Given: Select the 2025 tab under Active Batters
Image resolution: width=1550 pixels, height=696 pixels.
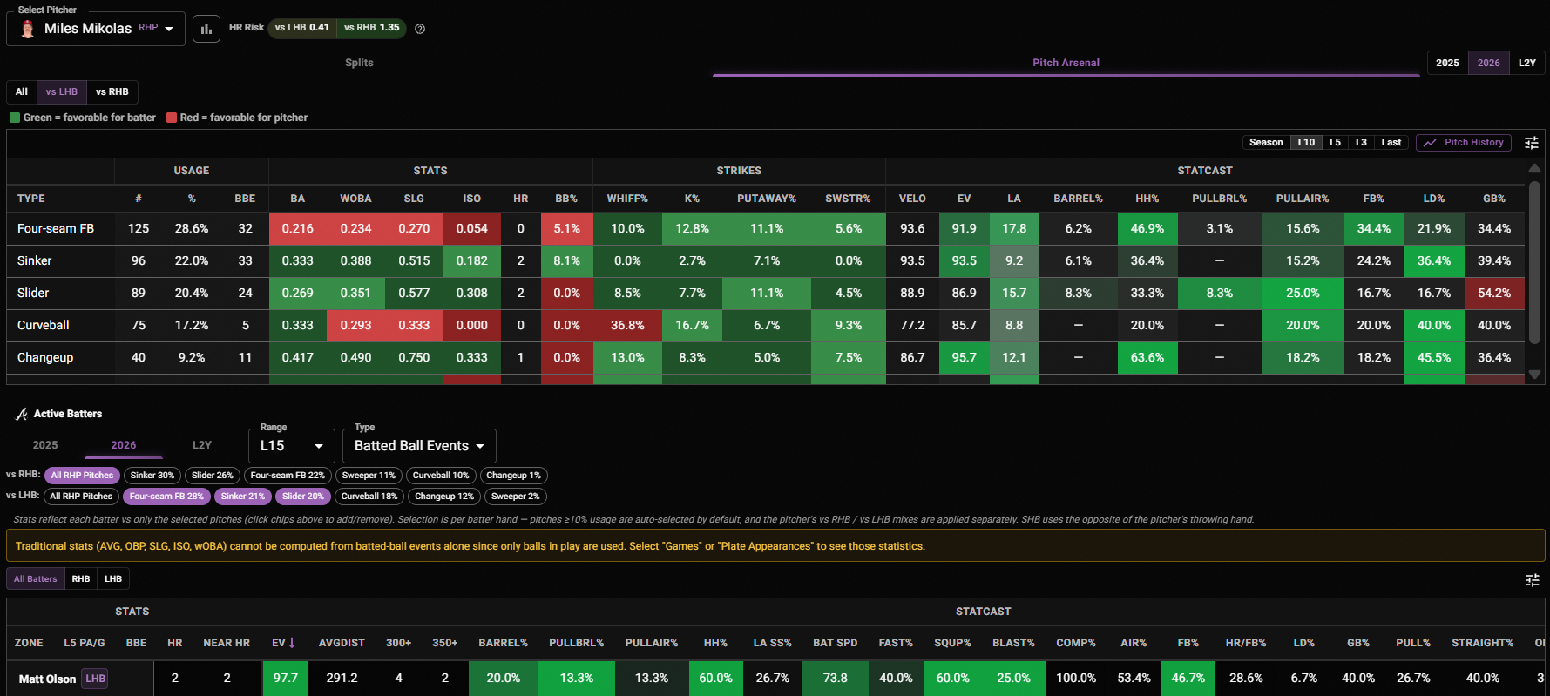Looking at the screenshot, I should 45,445.
